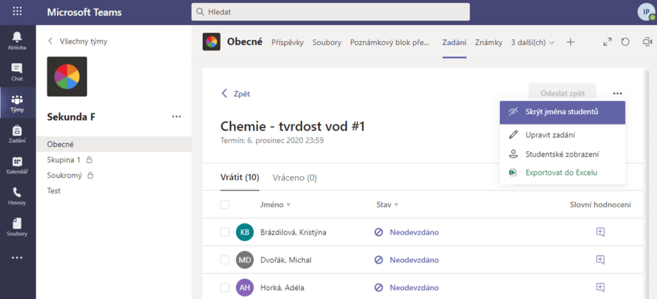Click the app launcher grid icon
This screenshot has width=657, height=299.
pos(17,12)
